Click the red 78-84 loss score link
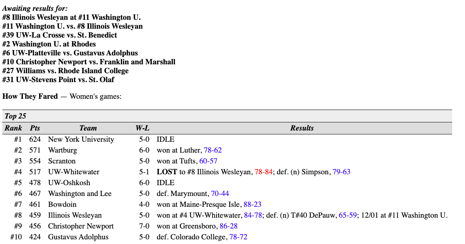465x244 pixels. [263, 172]
